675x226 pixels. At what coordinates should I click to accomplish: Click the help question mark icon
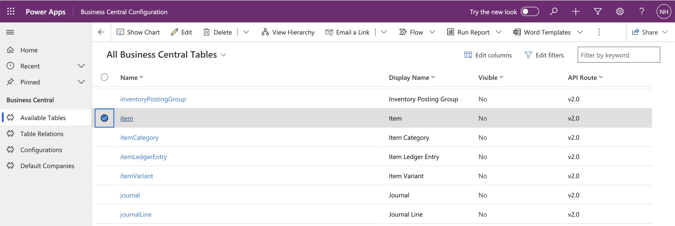coord(642,11)
